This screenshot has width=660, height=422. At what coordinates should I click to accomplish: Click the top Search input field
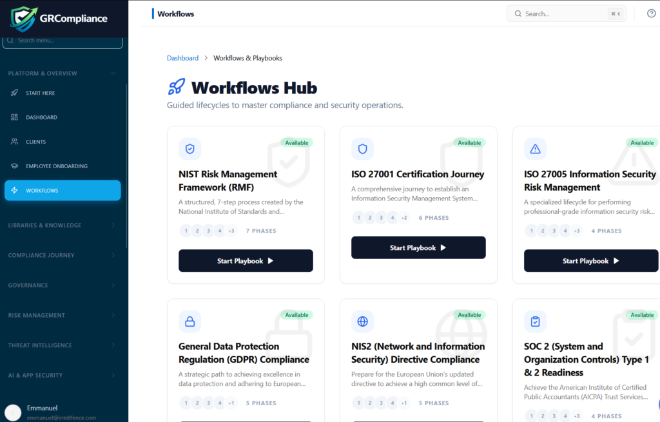pyautogui.click(x=565, y=14)
